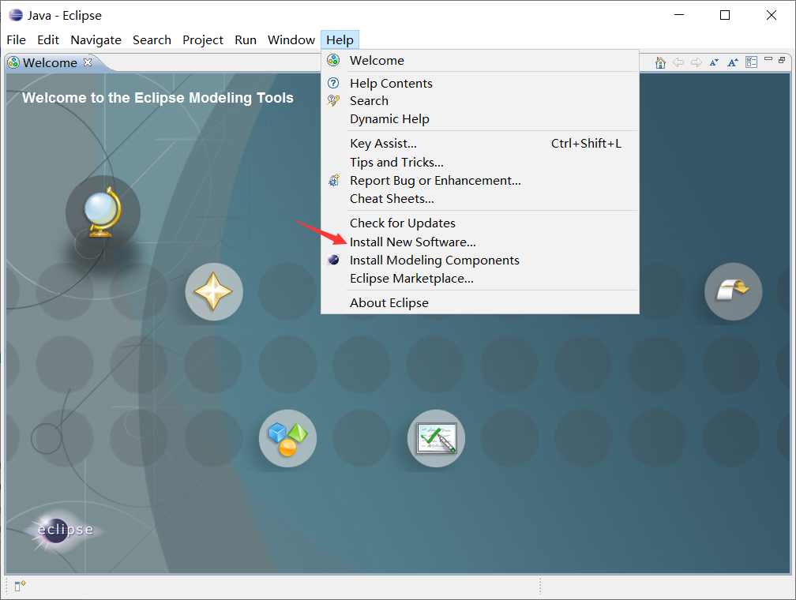Open Key Assist...
This screenshot has height=600, width=796.
point(480,144)
